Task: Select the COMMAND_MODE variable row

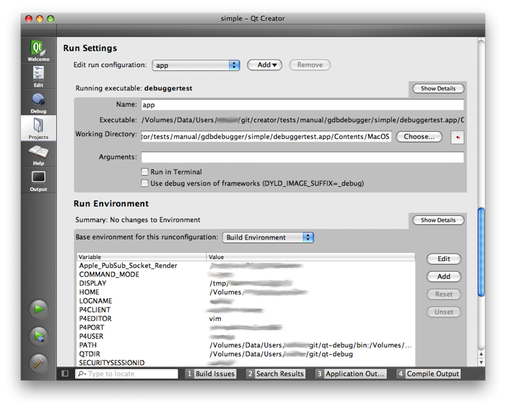Action: (246, 274)
